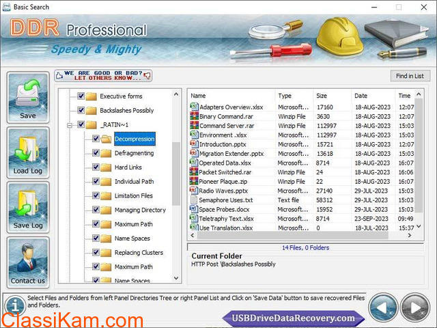437x328 pixels.
Task: Click folder tree scroll up arrow
Action: coord(176,94)
